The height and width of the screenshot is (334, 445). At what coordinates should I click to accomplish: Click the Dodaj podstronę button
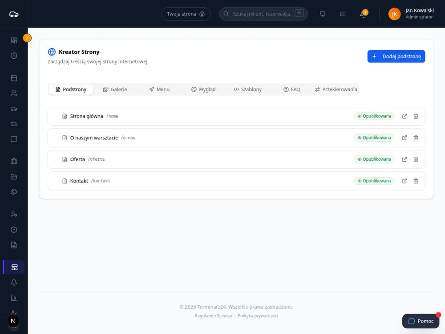pos(396,56)
